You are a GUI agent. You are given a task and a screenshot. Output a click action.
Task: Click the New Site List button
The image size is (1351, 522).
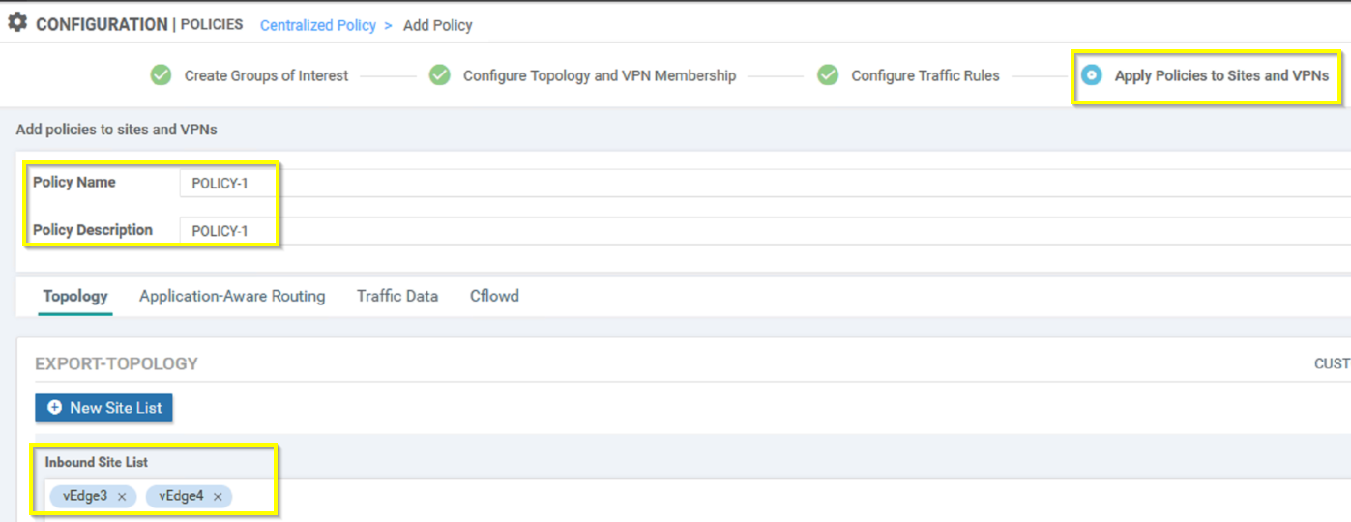104,408
